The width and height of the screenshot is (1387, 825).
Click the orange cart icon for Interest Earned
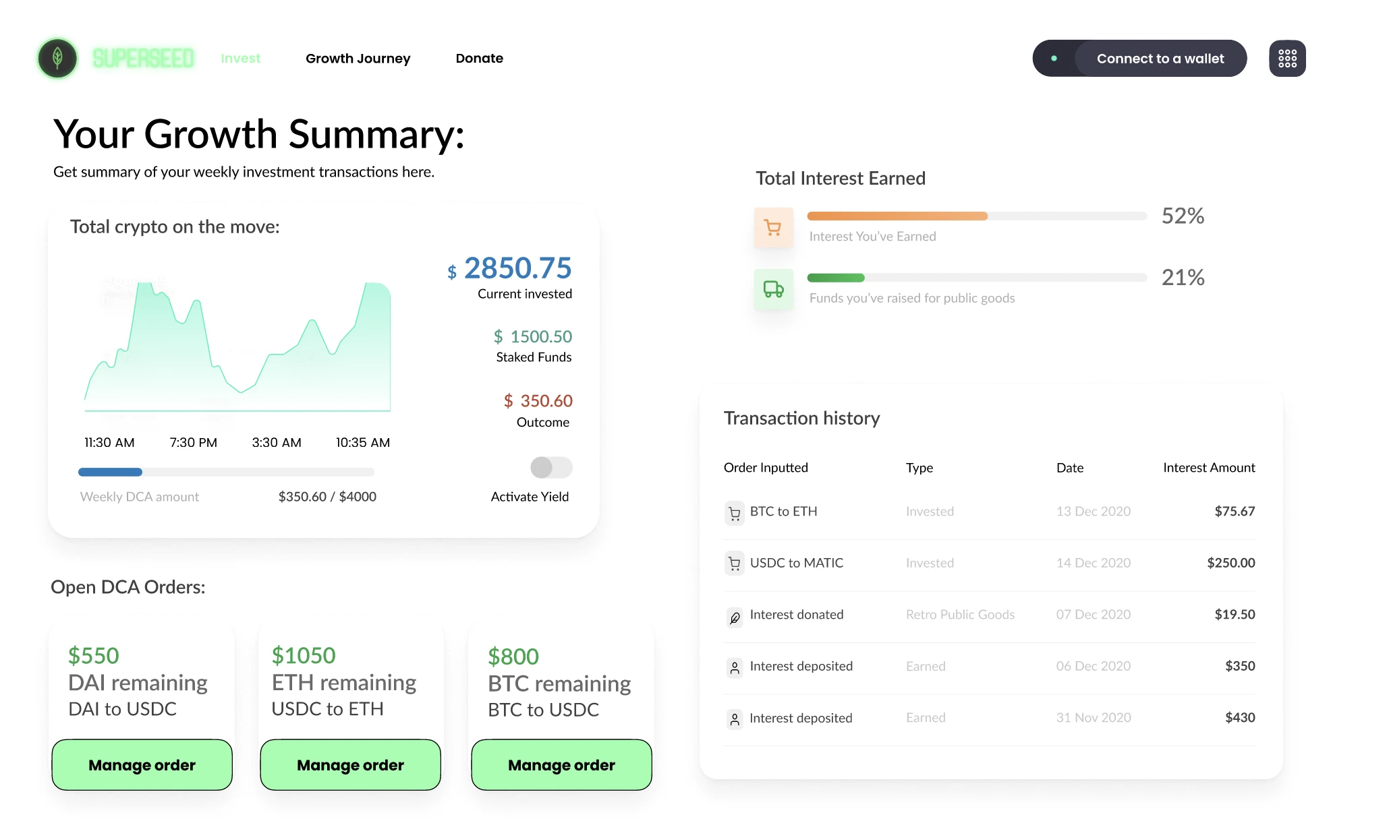tap(773, 227)
